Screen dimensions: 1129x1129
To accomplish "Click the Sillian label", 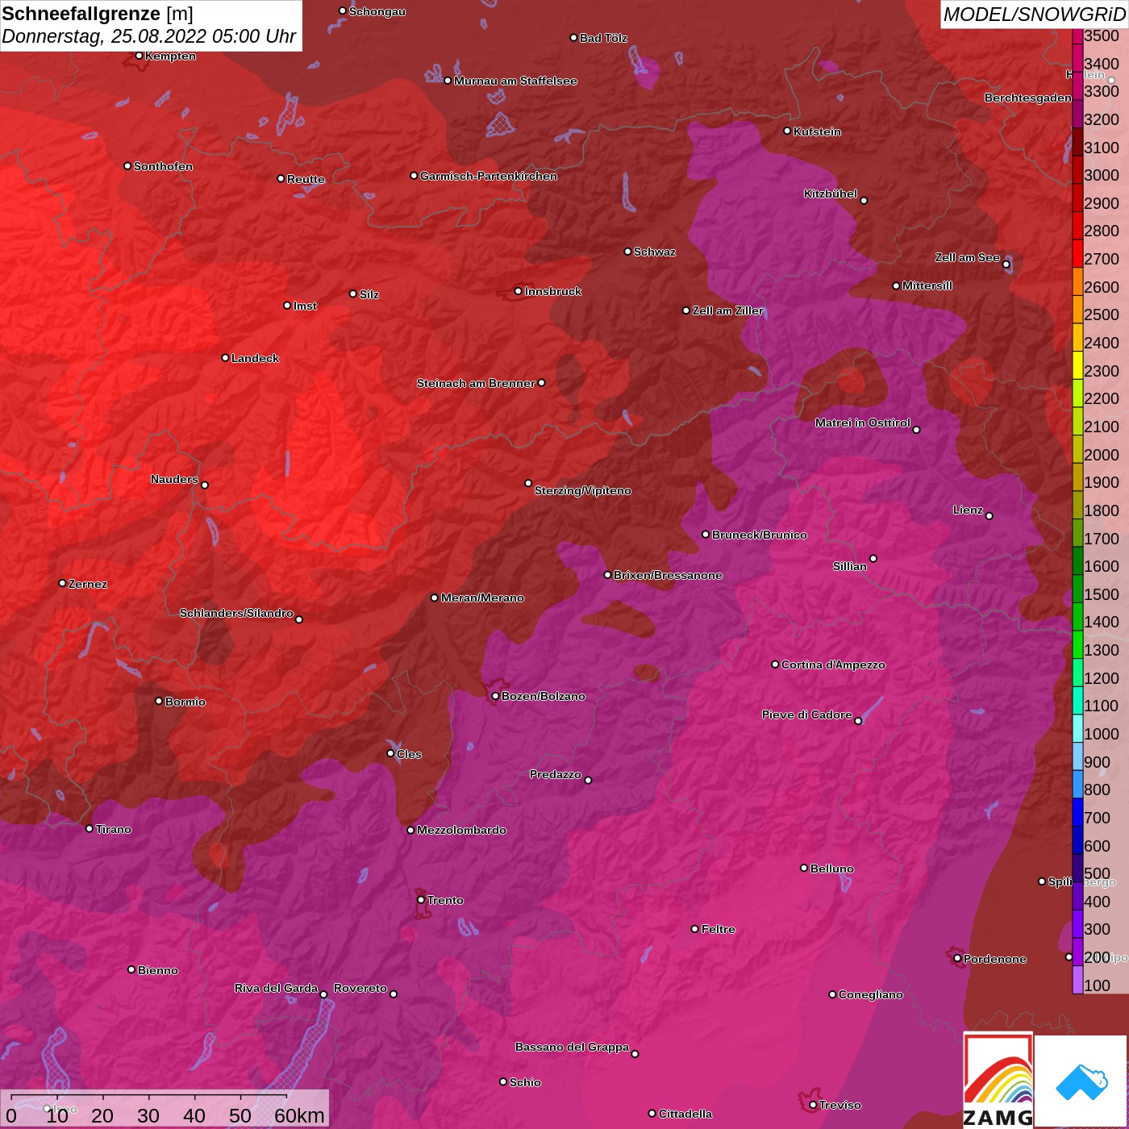I will tap(850, 566).
